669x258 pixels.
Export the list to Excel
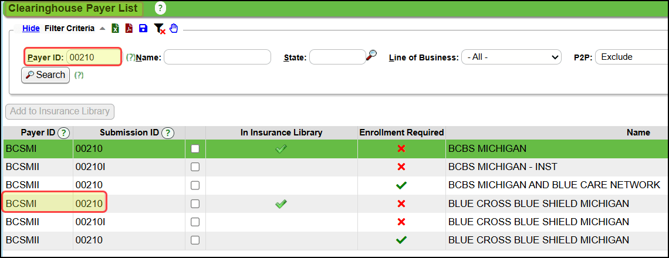tap(116, 28)
